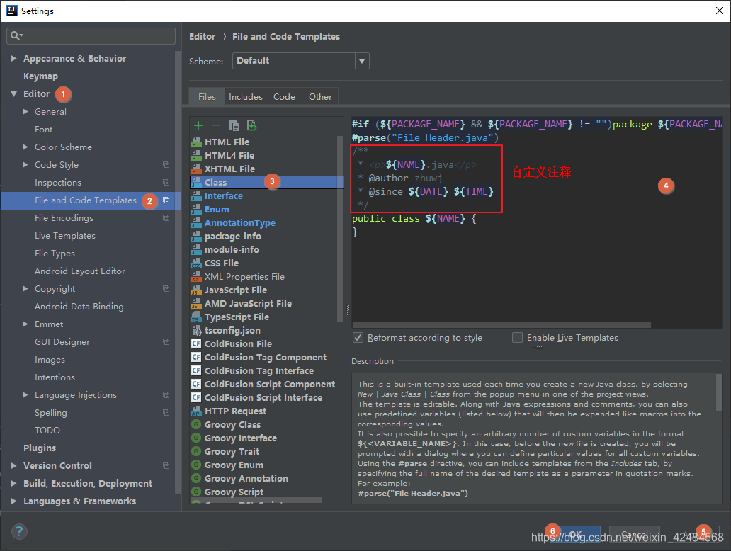Expand the Code Style node
731x551 pixels.
(25, 164)
